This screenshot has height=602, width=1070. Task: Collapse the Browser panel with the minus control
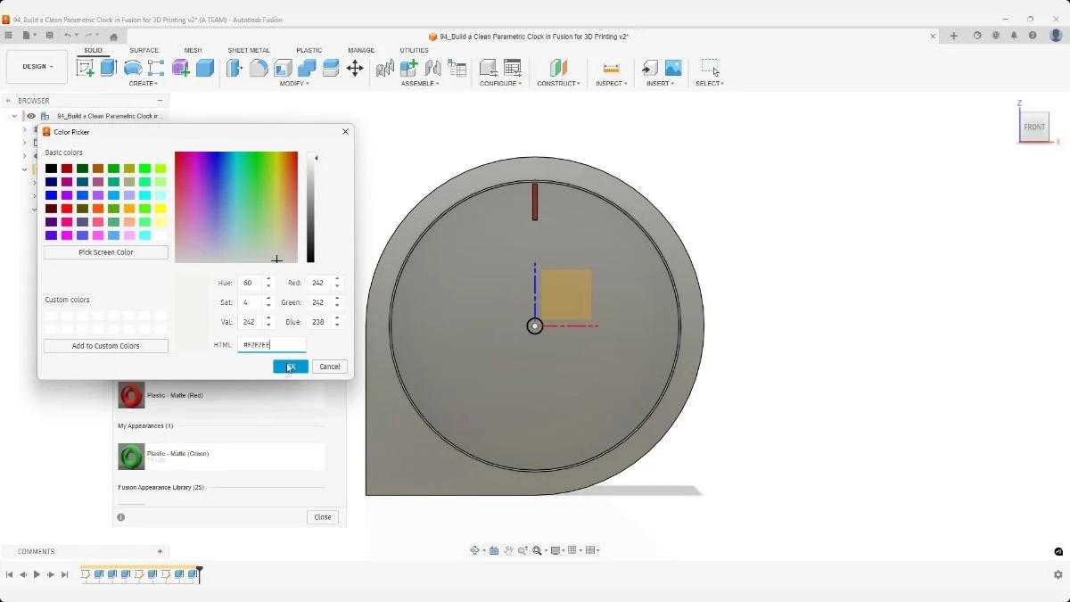[x=161, y=100]
